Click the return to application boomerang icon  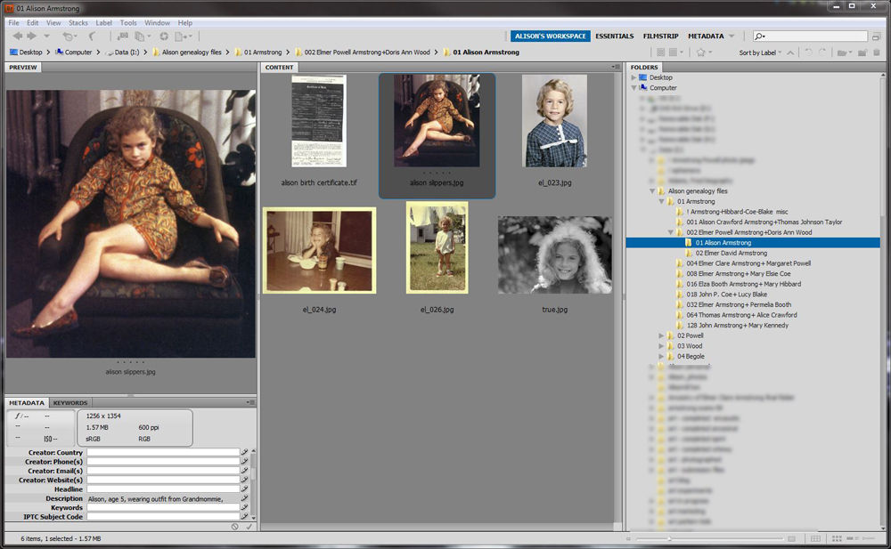click(x=92, y=36)
